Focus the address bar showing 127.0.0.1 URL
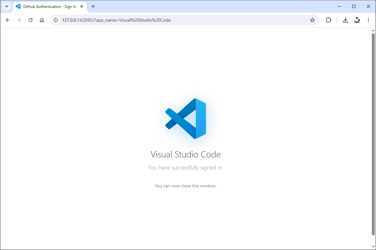376x250 pixels. point(185,20)
